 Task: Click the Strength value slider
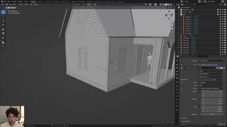(211, 114)
